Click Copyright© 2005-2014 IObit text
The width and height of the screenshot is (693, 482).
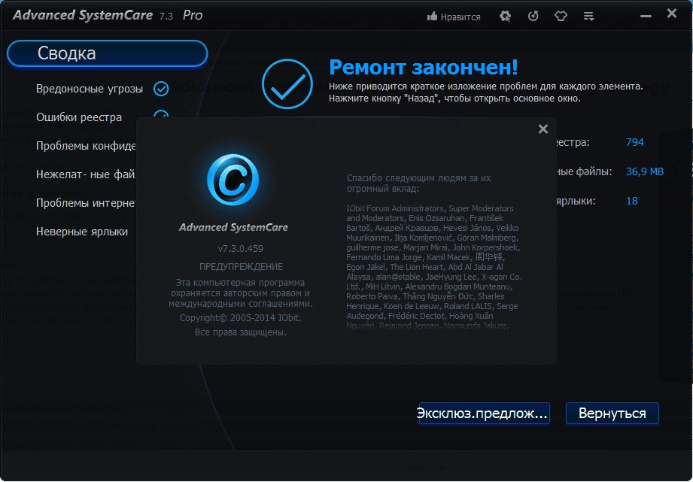[x=241, y=318]
